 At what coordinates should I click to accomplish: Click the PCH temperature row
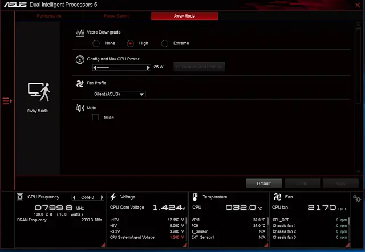[x=228, y=226]
